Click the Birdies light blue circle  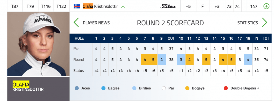point(134,88)
